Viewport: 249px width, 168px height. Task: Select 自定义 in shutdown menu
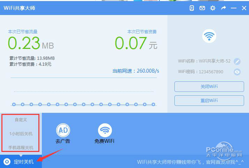click(x=21, y=120)
